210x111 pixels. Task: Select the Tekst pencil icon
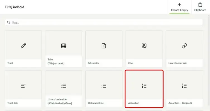pyautogui.click(x=23, y=46)
